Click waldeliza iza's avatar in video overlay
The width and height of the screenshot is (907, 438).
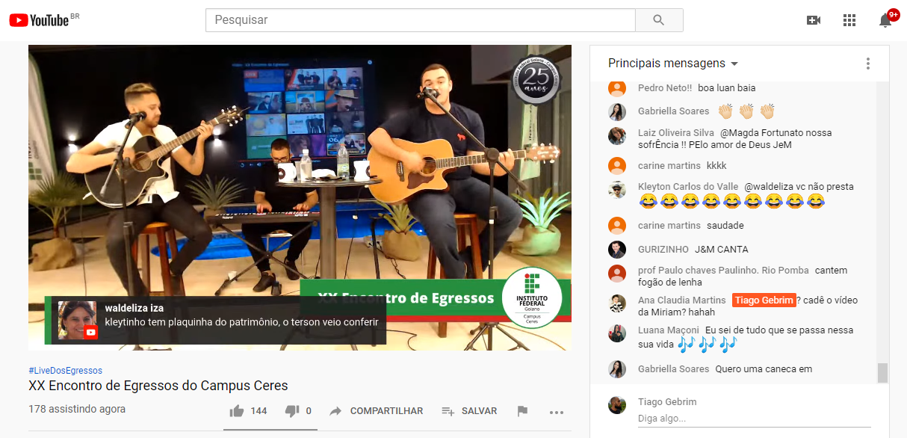(78, 321)
